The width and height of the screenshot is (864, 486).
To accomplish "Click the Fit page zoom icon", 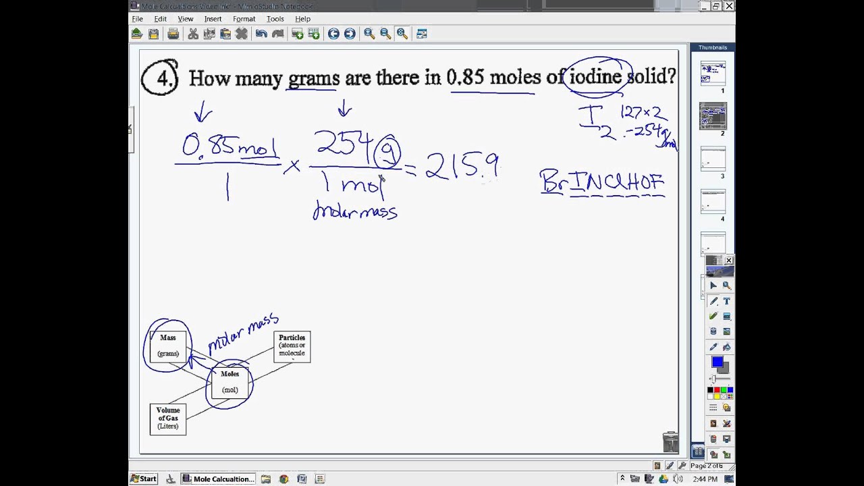I will click(x=402, y=34).
